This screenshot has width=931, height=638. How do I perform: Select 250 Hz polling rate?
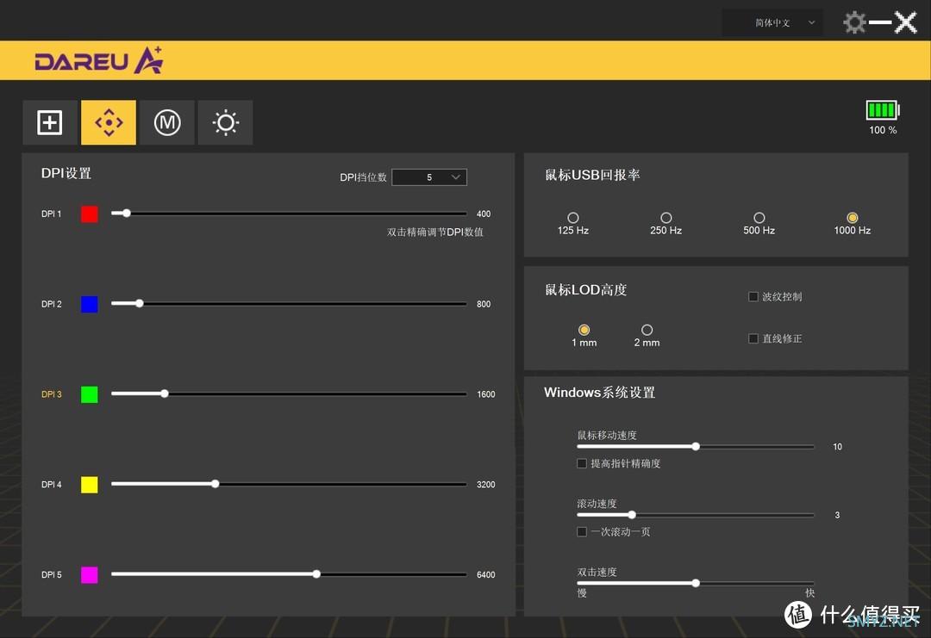coord(666,218)
